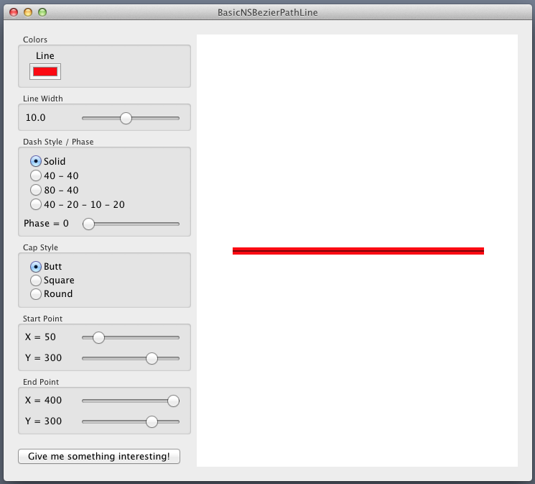
Task: Click the 'Cap Style' group title
Action: coord(41,247)
